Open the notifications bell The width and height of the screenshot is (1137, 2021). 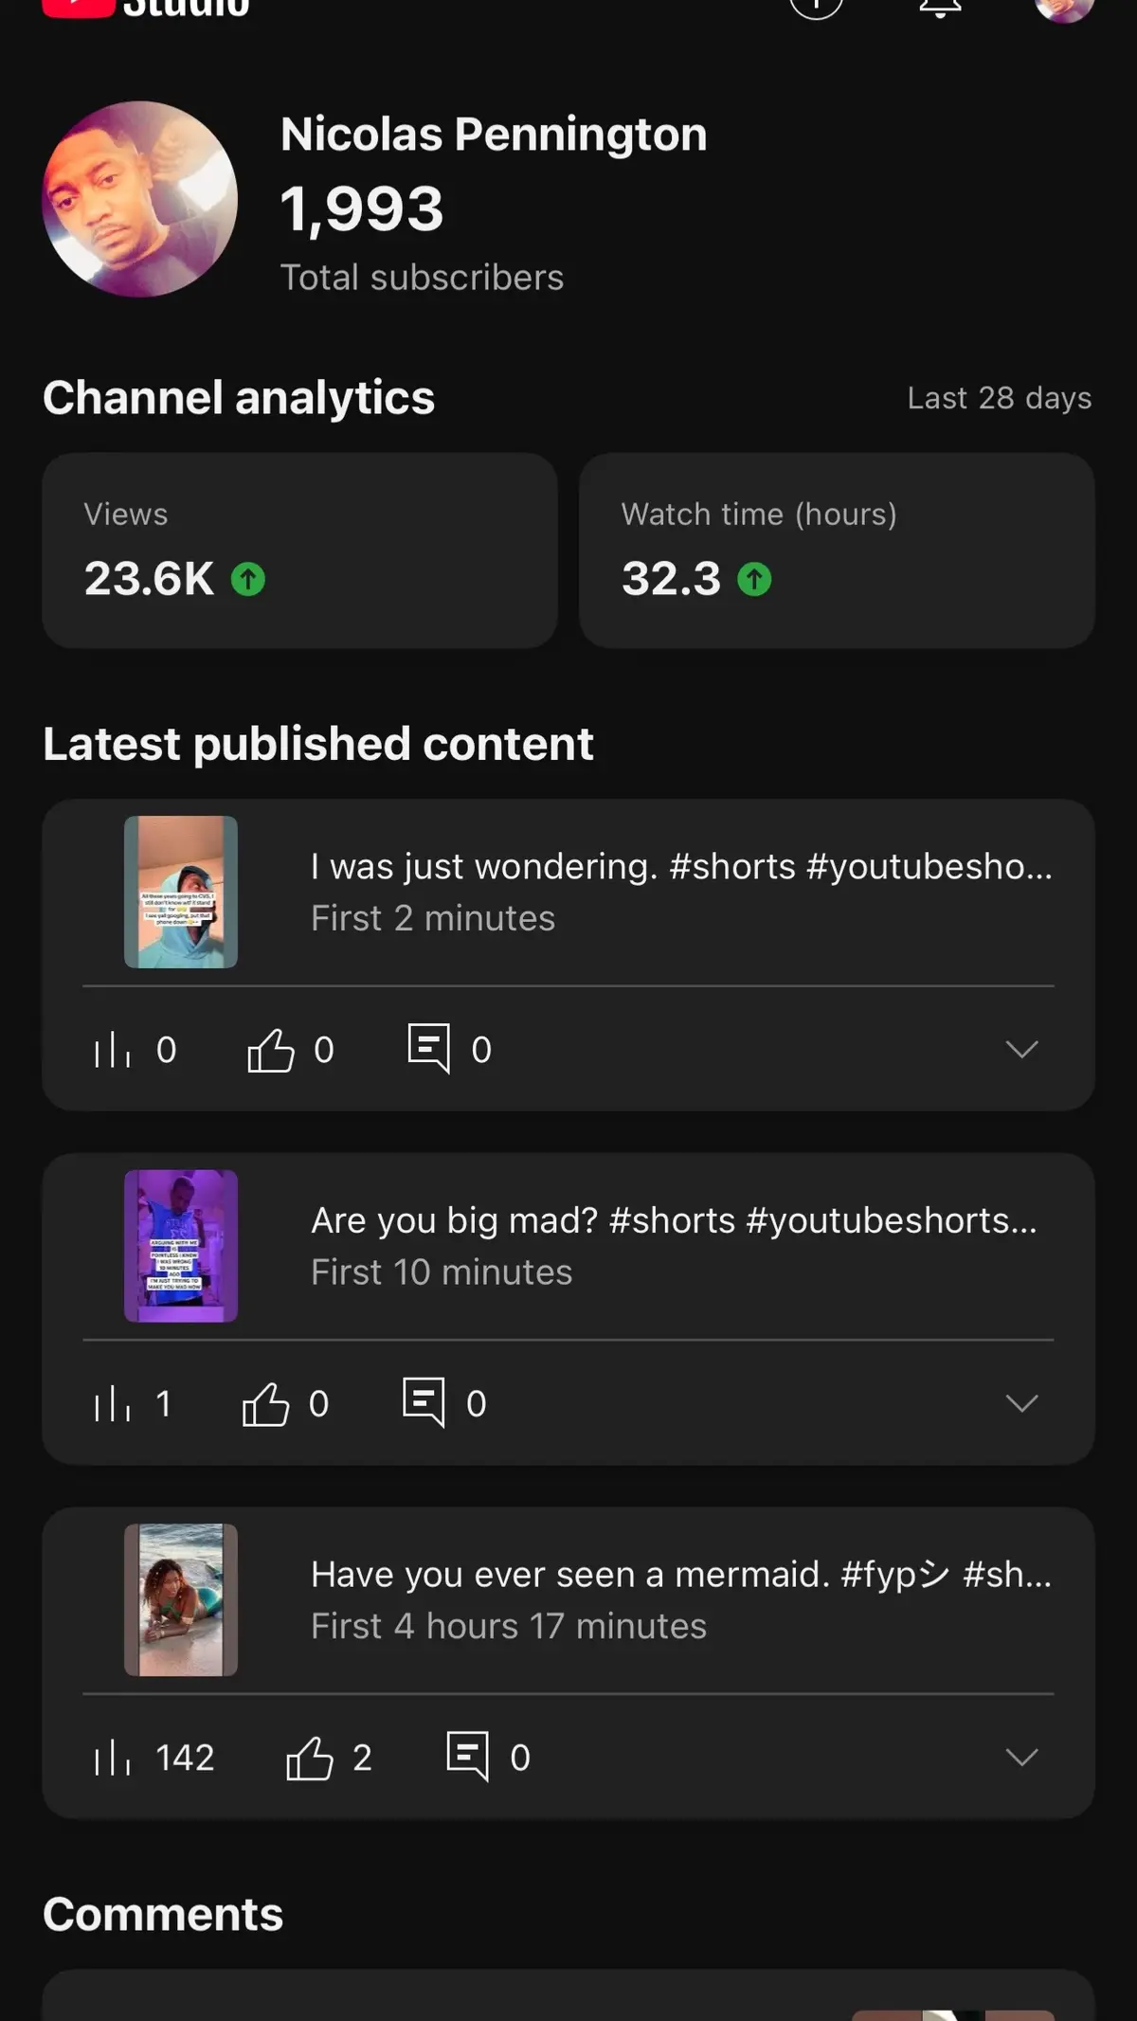click(940, 8)
